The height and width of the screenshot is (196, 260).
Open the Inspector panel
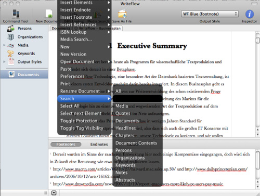(250, 14)
